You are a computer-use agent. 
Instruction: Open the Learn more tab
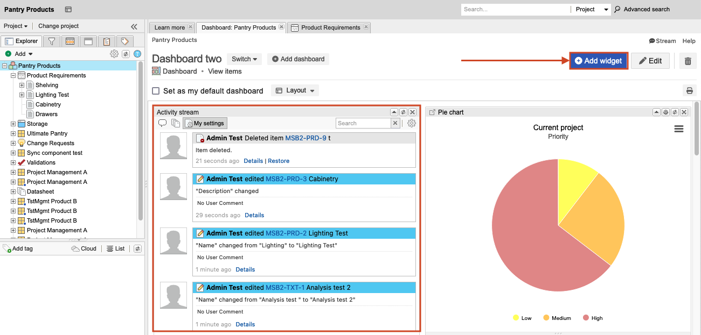click(x=169, y=27)
